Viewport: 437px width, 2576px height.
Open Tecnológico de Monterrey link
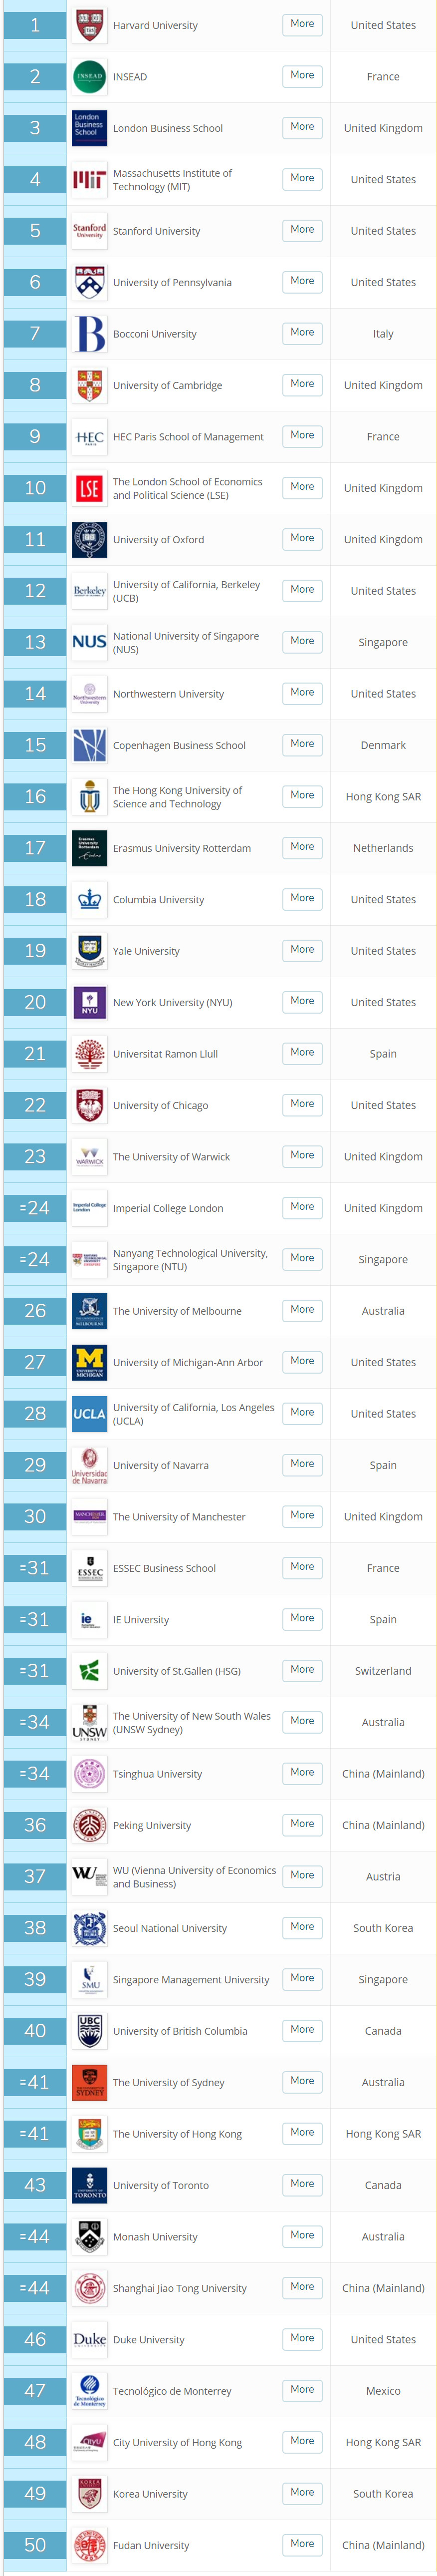[172, 2392]
